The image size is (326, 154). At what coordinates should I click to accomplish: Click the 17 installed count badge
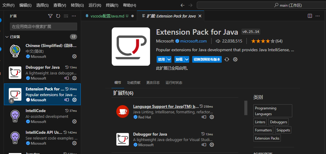point(74,37)
